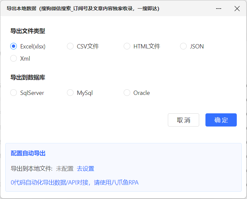Minimize the export dialog window

pos(219,9)
